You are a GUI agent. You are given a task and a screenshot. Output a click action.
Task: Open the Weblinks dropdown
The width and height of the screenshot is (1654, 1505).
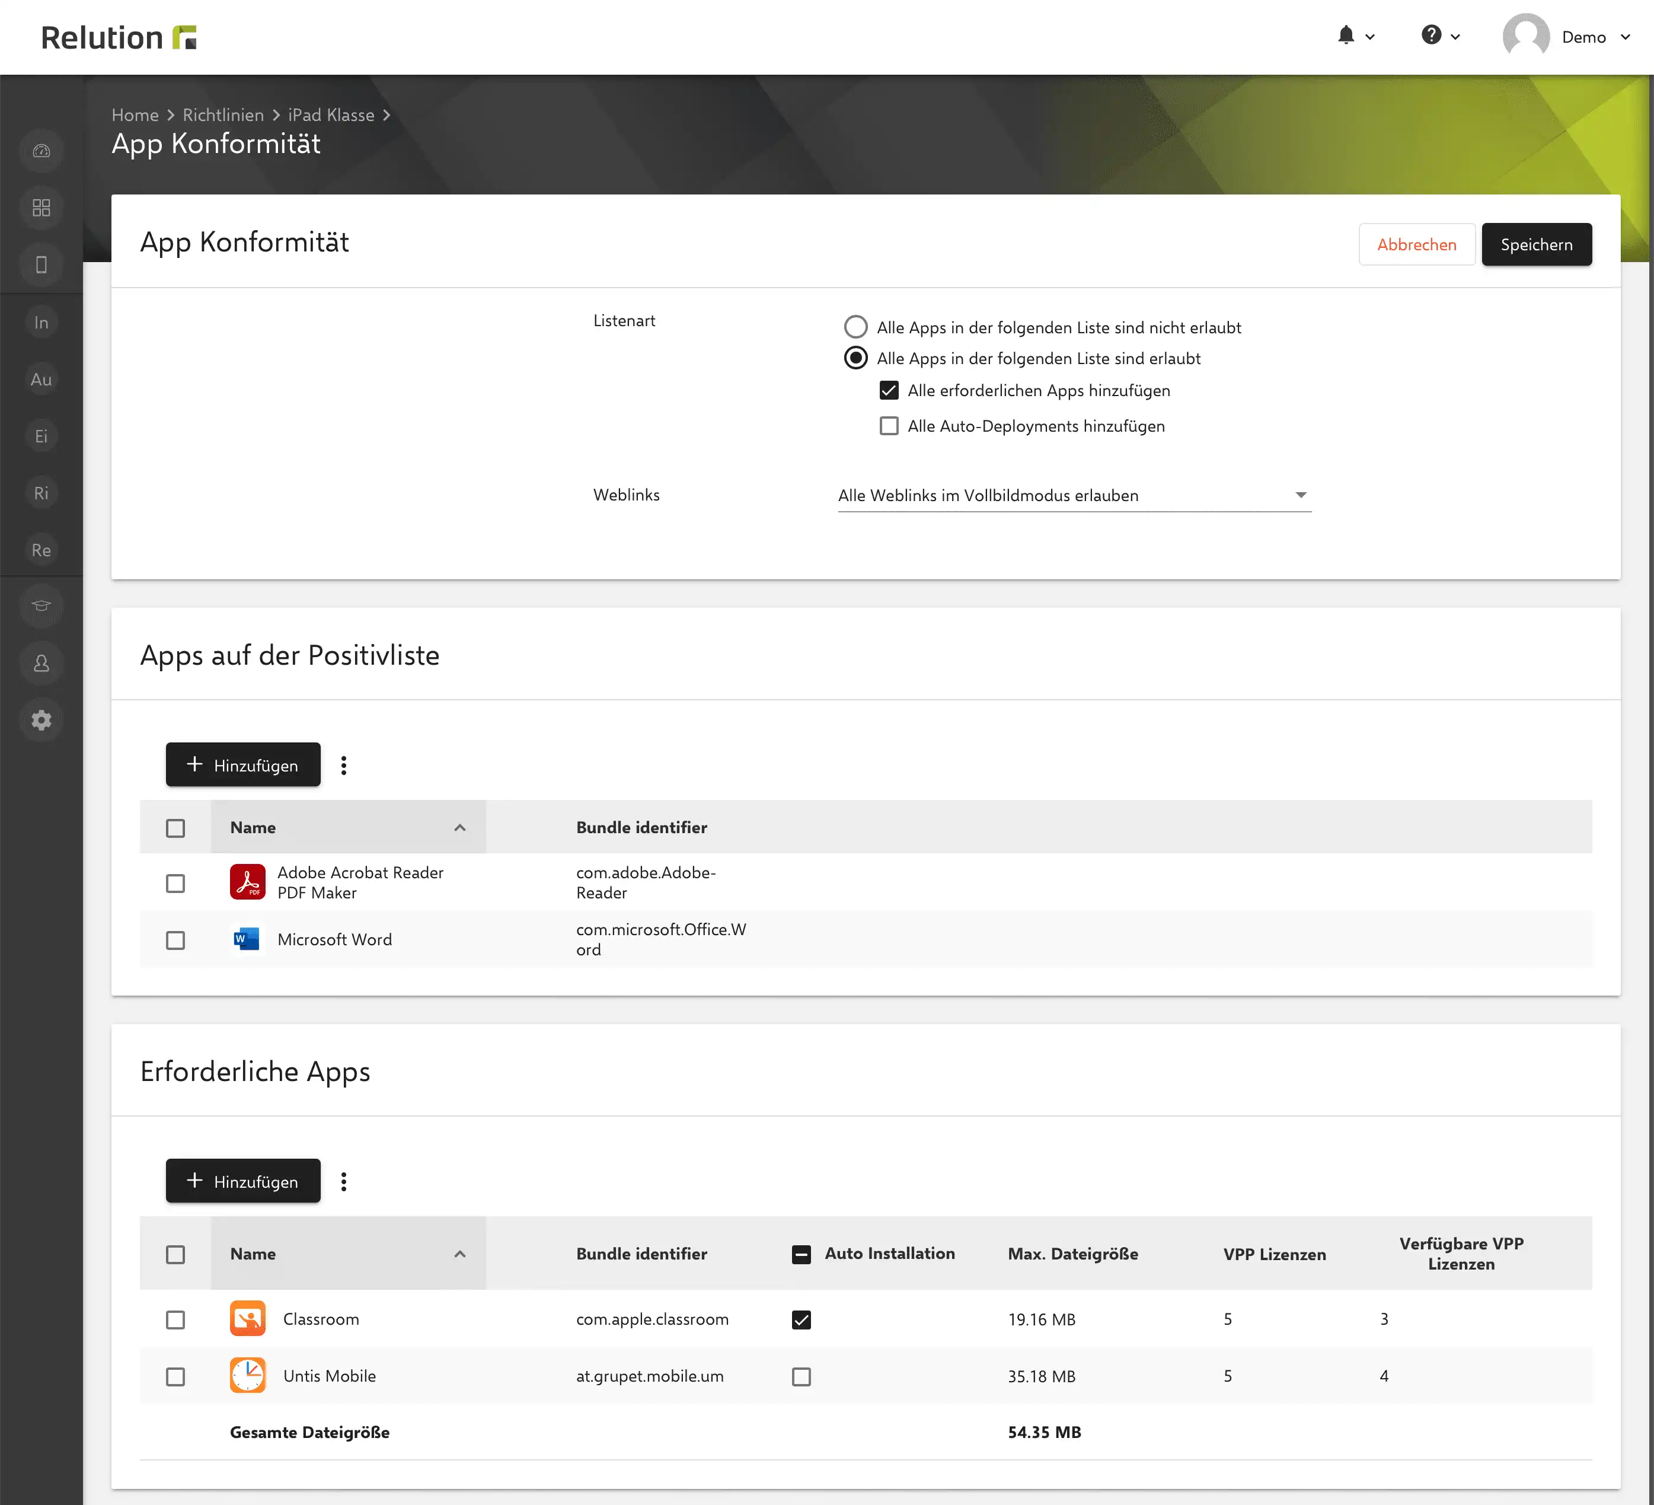[1074, 495]
